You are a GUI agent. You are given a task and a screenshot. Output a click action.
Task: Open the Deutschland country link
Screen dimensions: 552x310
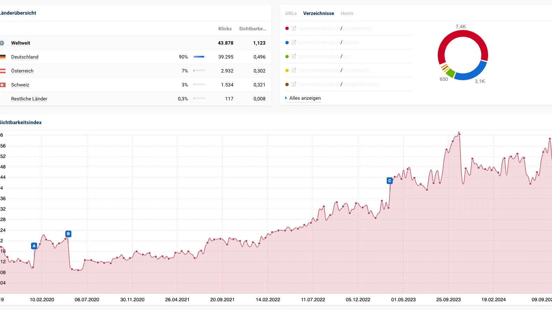click(25, 57)
